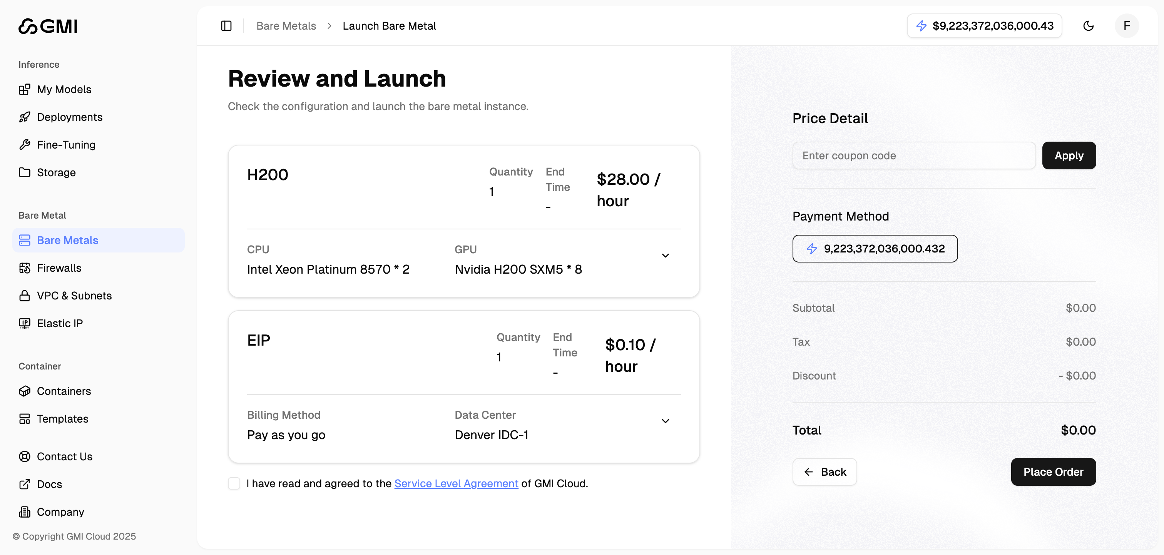Click the account balance in header
This screenshot has width=1164, height=555.
click(x=984, y=26)
